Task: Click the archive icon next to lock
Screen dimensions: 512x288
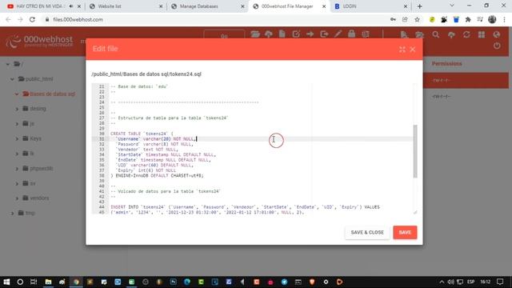Action: point(366,34)
